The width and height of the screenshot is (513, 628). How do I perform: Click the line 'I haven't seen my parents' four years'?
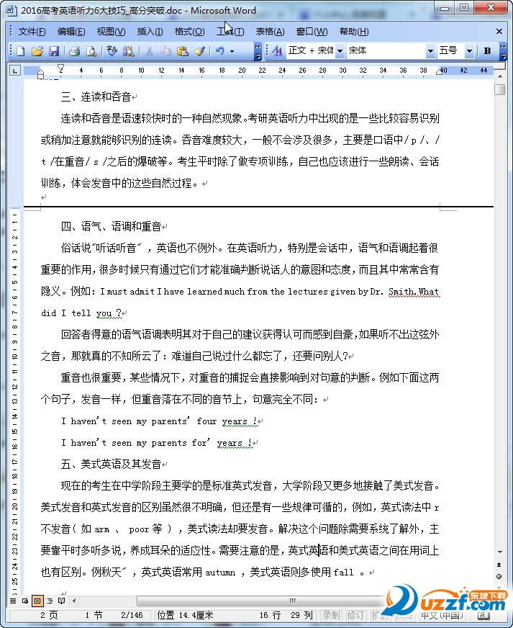click(159, 421)
